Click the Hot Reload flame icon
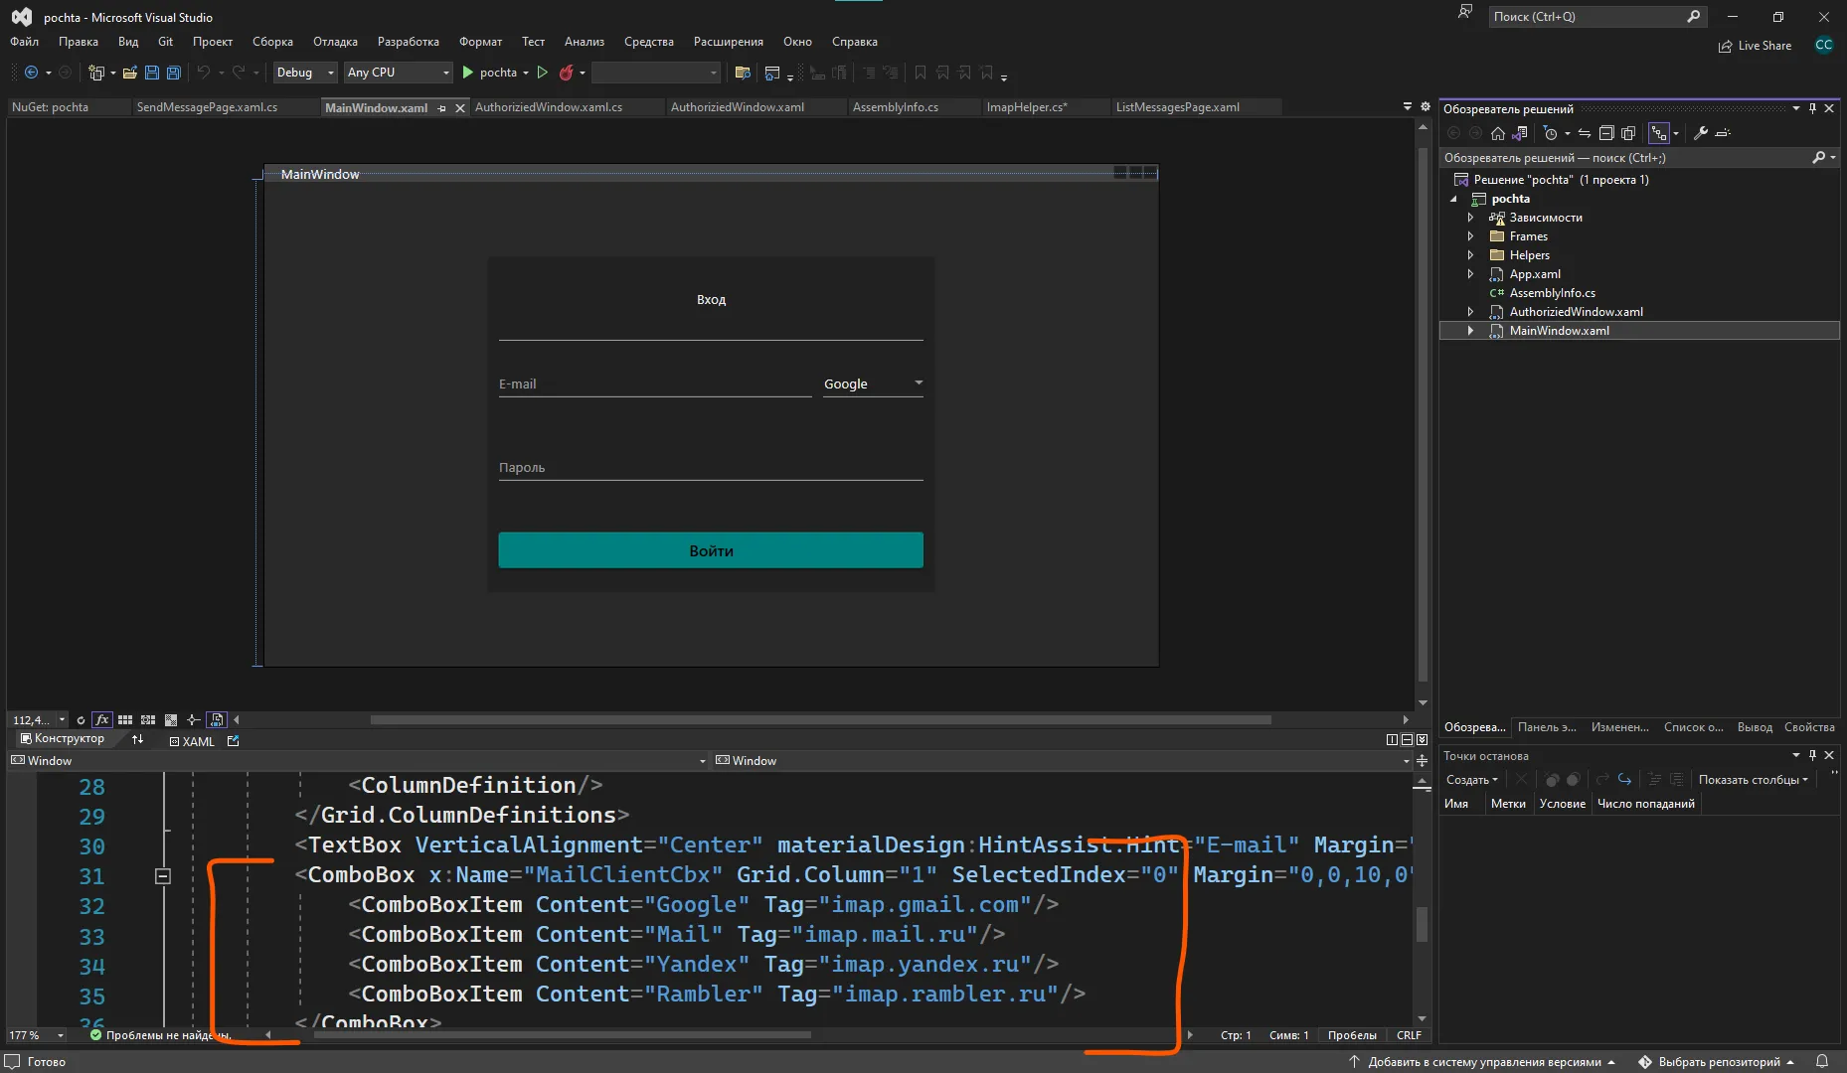 [x=567, y=73]
